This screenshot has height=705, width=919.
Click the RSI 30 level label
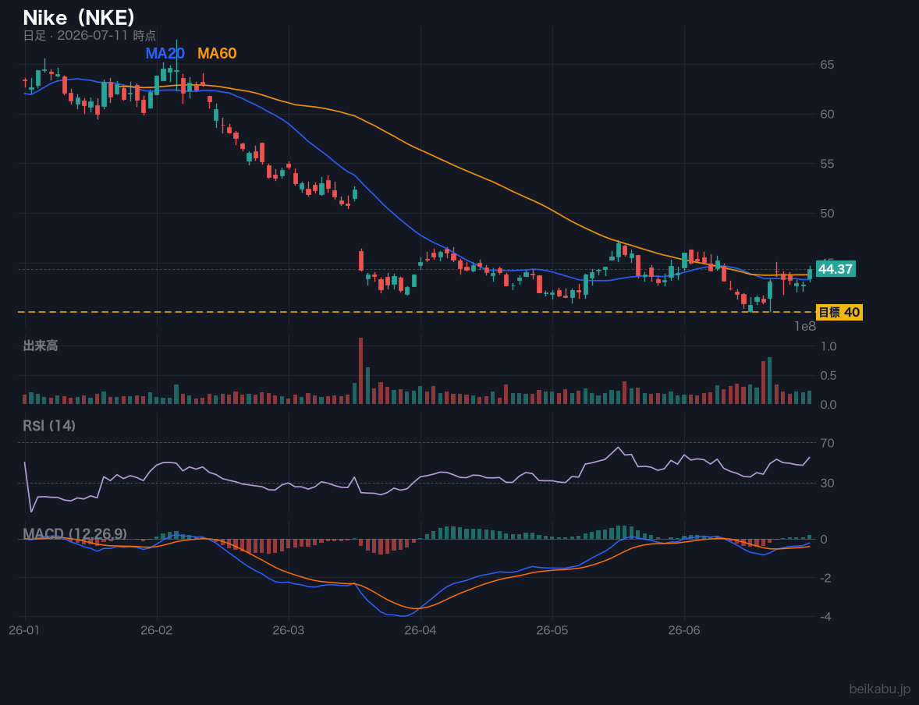(x=827, y=483)
